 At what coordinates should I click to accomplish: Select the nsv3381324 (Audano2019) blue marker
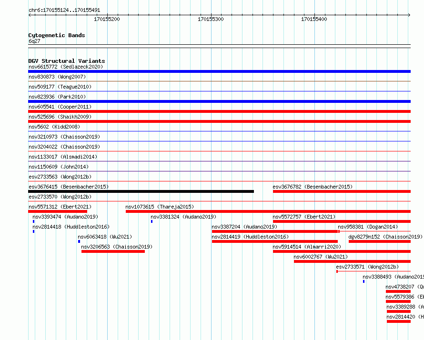click(151, 221)
